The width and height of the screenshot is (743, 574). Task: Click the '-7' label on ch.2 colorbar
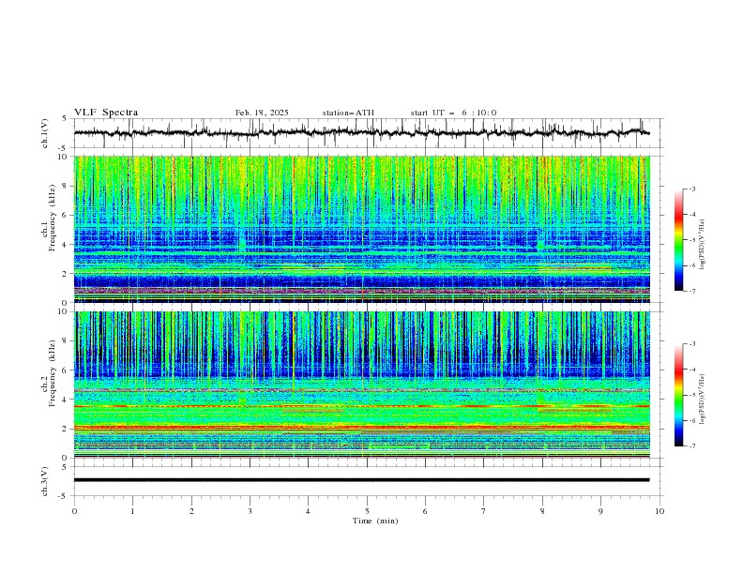click(691, 446)
